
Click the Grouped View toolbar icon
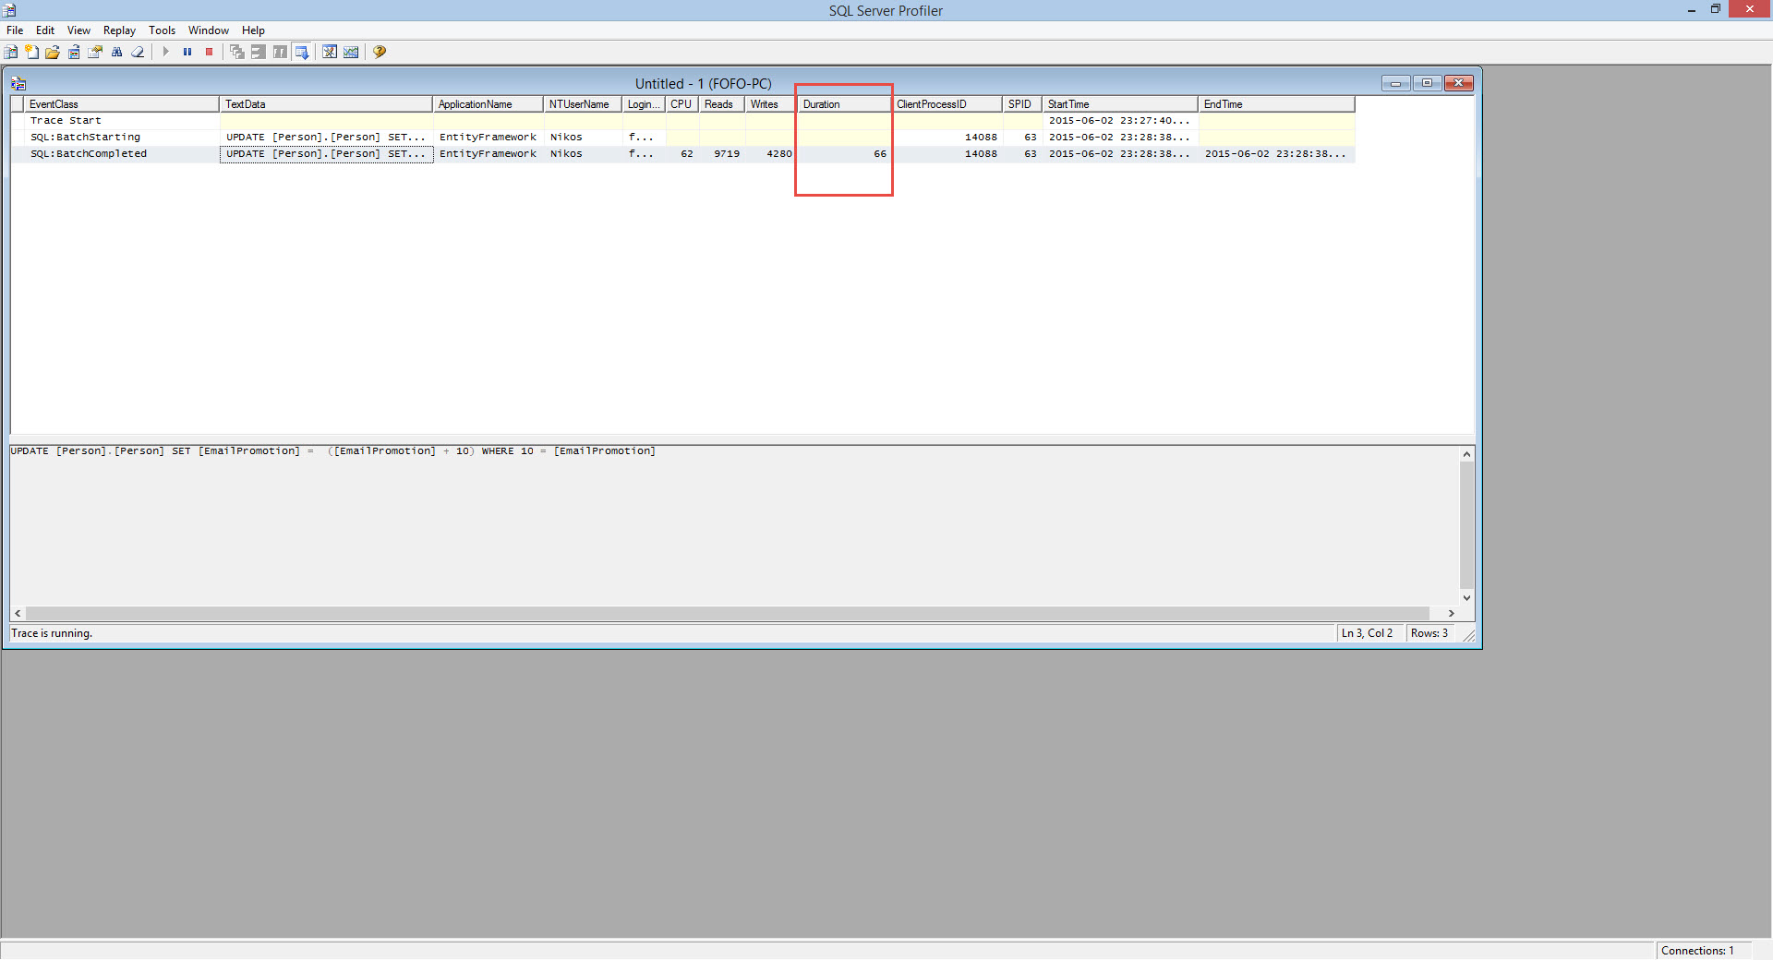[x=259, y=52]
